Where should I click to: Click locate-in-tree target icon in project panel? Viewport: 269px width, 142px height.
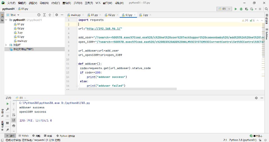tap(39, 15)
